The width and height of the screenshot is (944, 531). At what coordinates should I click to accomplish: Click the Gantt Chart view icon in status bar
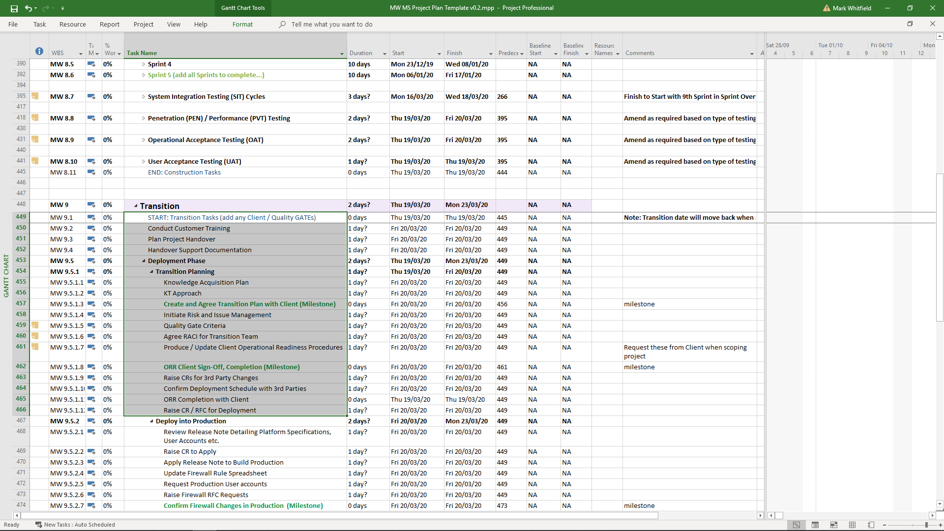click(796, 525)
